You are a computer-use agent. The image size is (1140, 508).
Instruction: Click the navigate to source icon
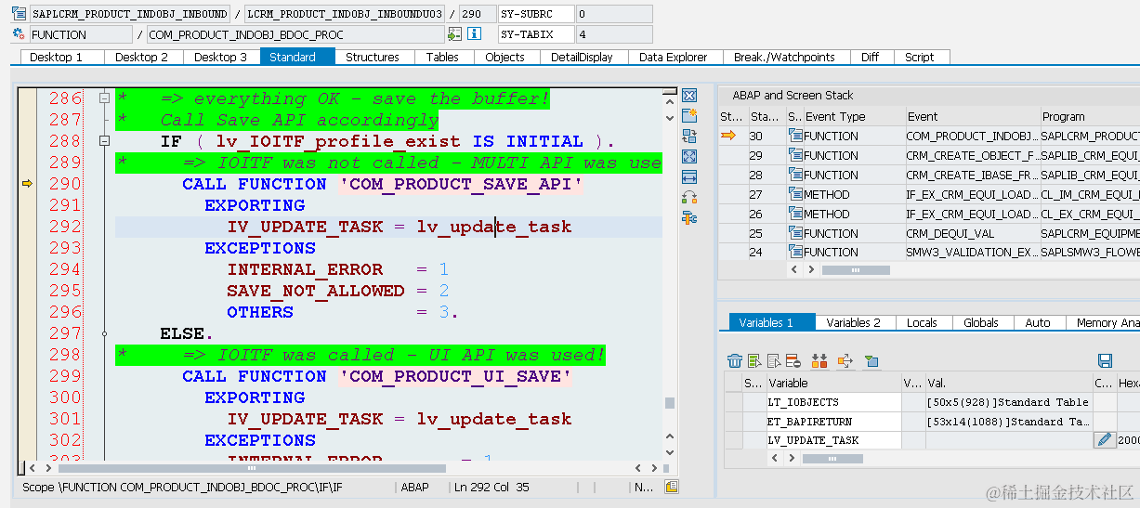454,34
